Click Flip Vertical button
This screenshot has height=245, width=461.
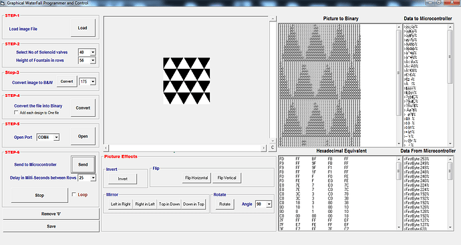(x=226, y=178)
